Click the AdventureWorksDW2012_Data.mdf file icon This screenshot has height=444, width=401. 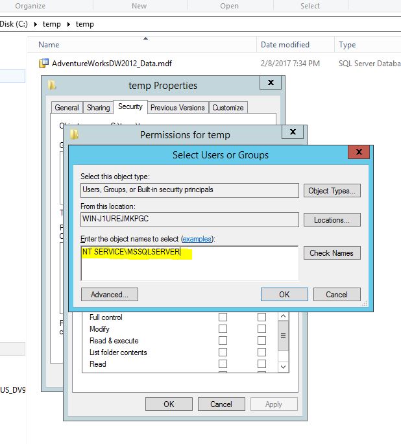[x=44, y=64]
